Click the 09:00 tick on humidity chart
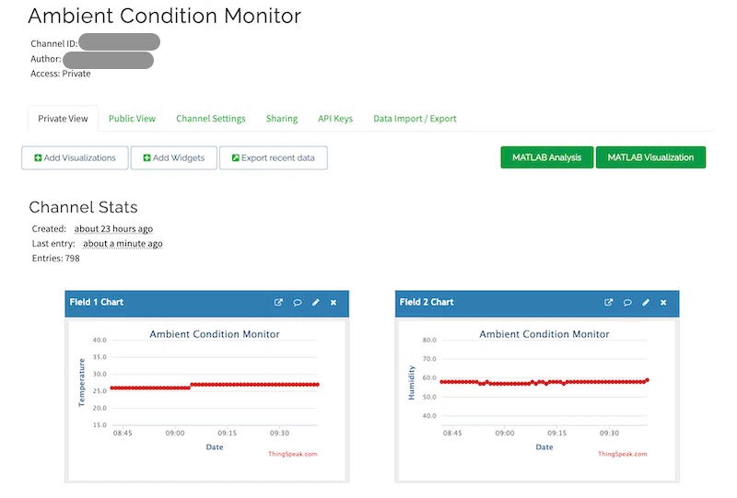This screenshot has width=737, height=498. [504, 433]
